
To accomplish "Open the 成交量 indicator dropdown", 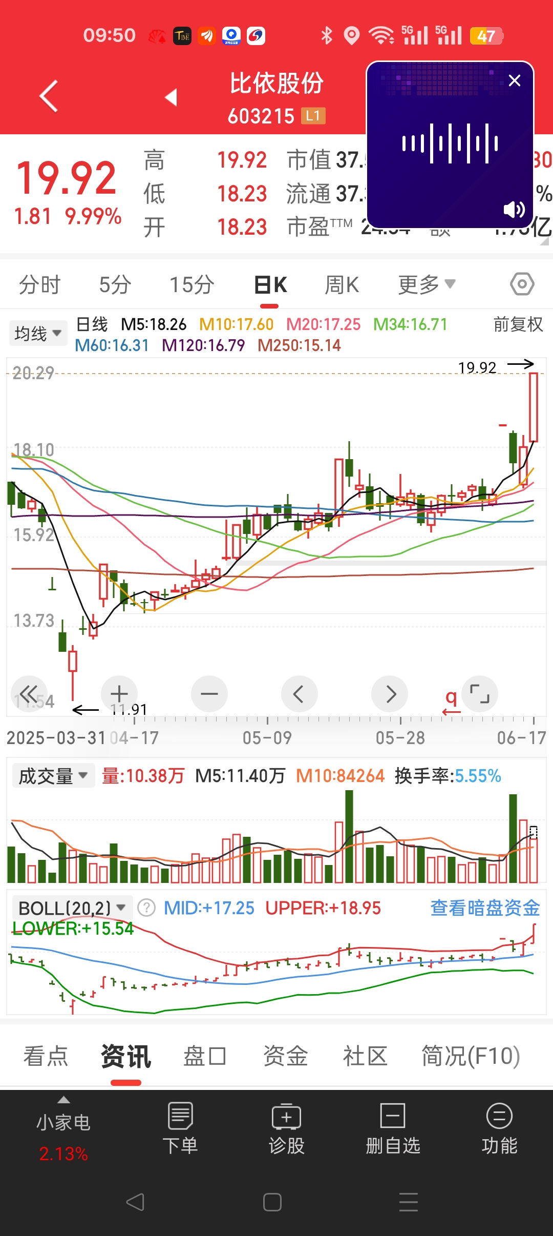I will [53, 776].
